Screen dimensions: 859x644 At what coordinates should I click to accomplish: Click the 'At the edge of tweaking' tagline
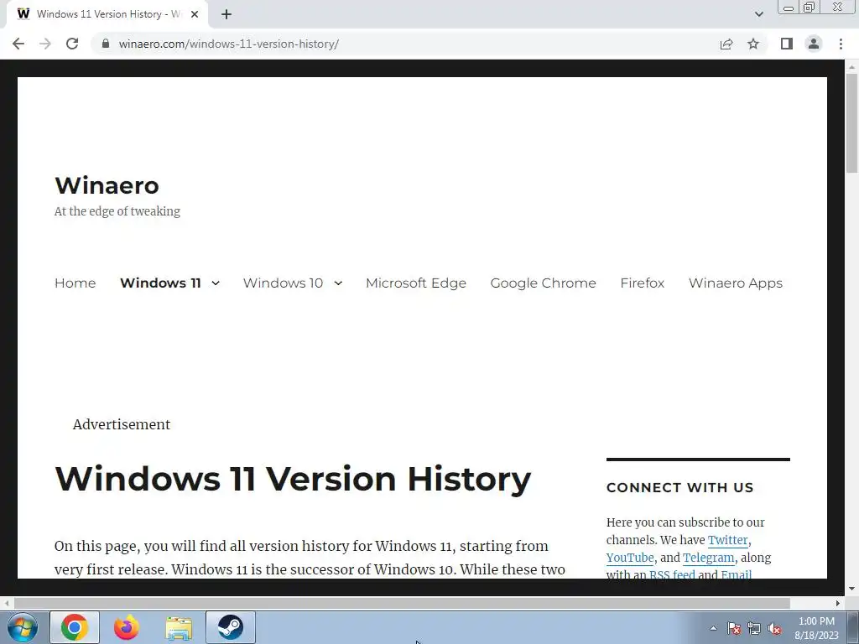click(x=117, y=211)
